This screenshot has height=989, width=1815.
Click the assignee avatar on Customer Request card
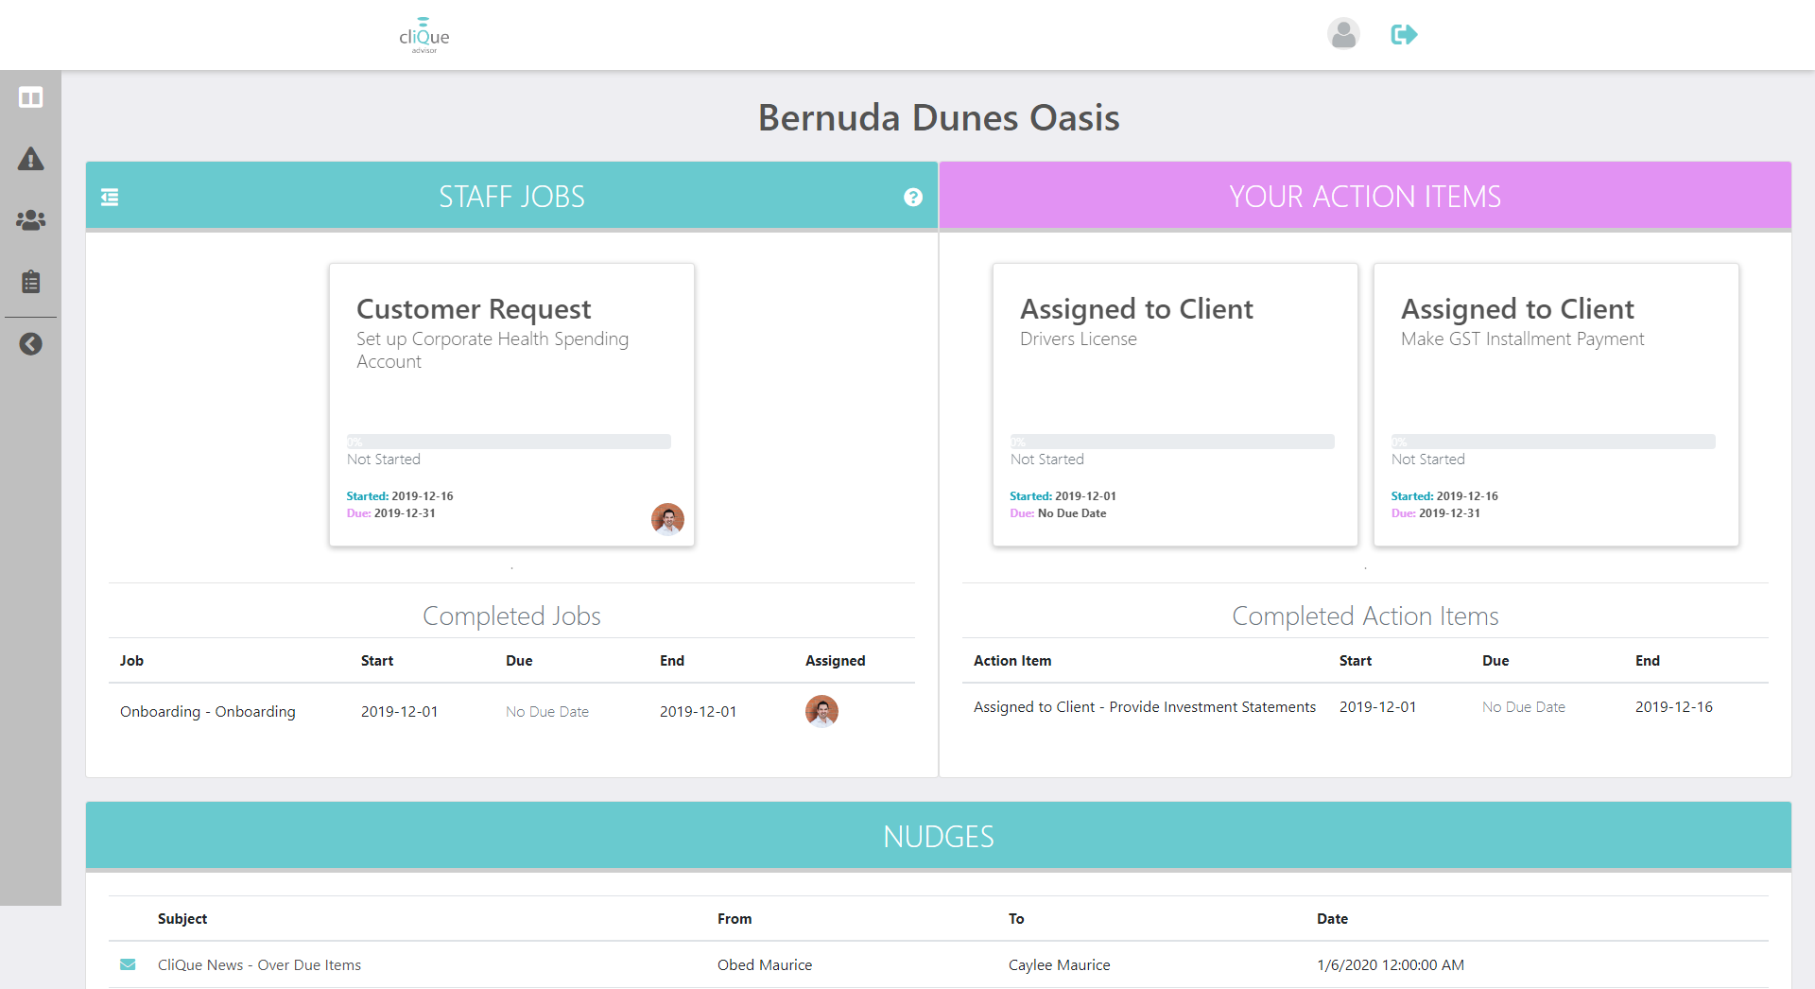click(x=668, y=519)
